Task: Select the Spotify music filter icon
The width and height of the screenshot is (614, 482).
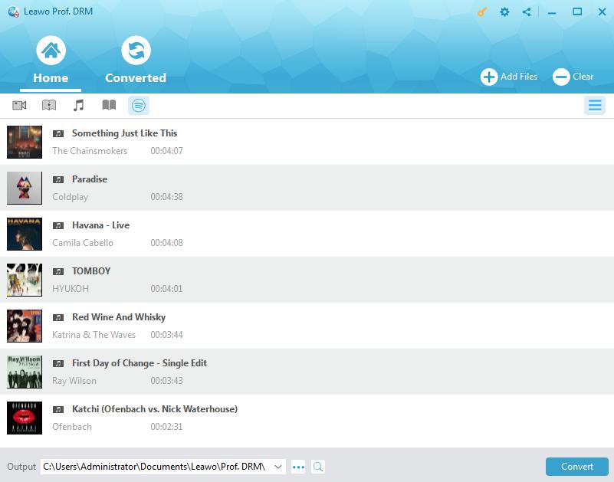Action: 139,105
